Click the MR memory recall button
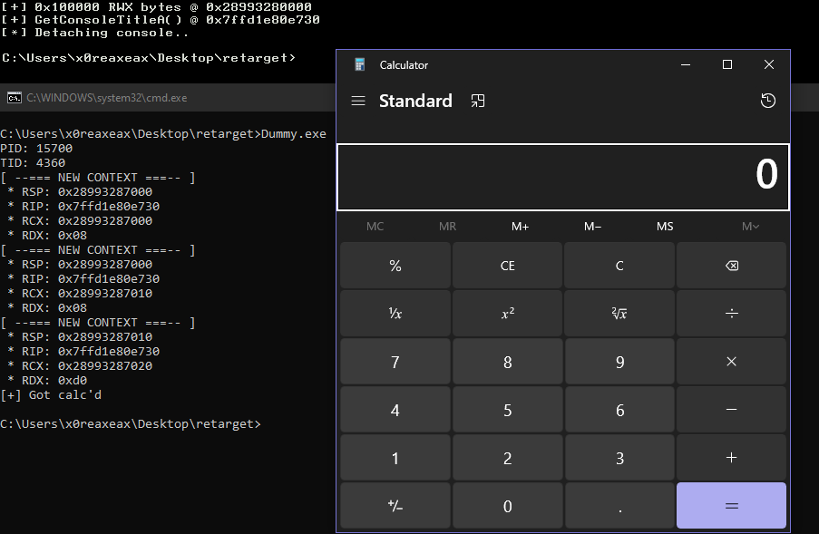The height and width of the screenshot is (534, 819). click(x=448, y=227)
